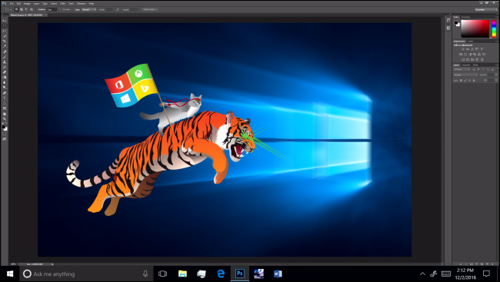This screenshot has width=500, height=282.
Task: Open the Image menu
Action: click(27, 4)
